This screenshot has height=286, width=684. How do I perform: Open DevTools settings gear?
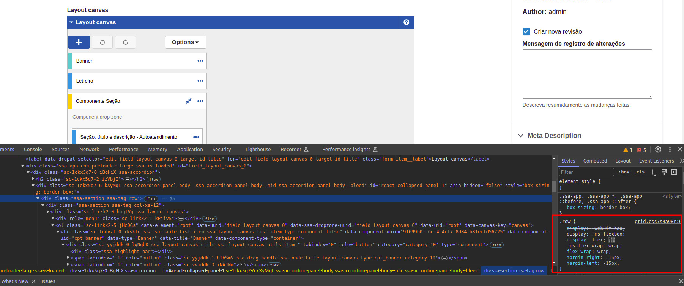[658, 150]
